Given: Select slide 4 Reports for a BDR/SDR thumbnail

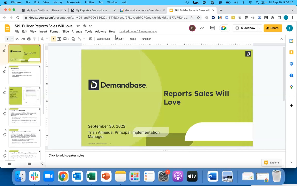Looking at the screenshot, I should [x=24, y=117].
